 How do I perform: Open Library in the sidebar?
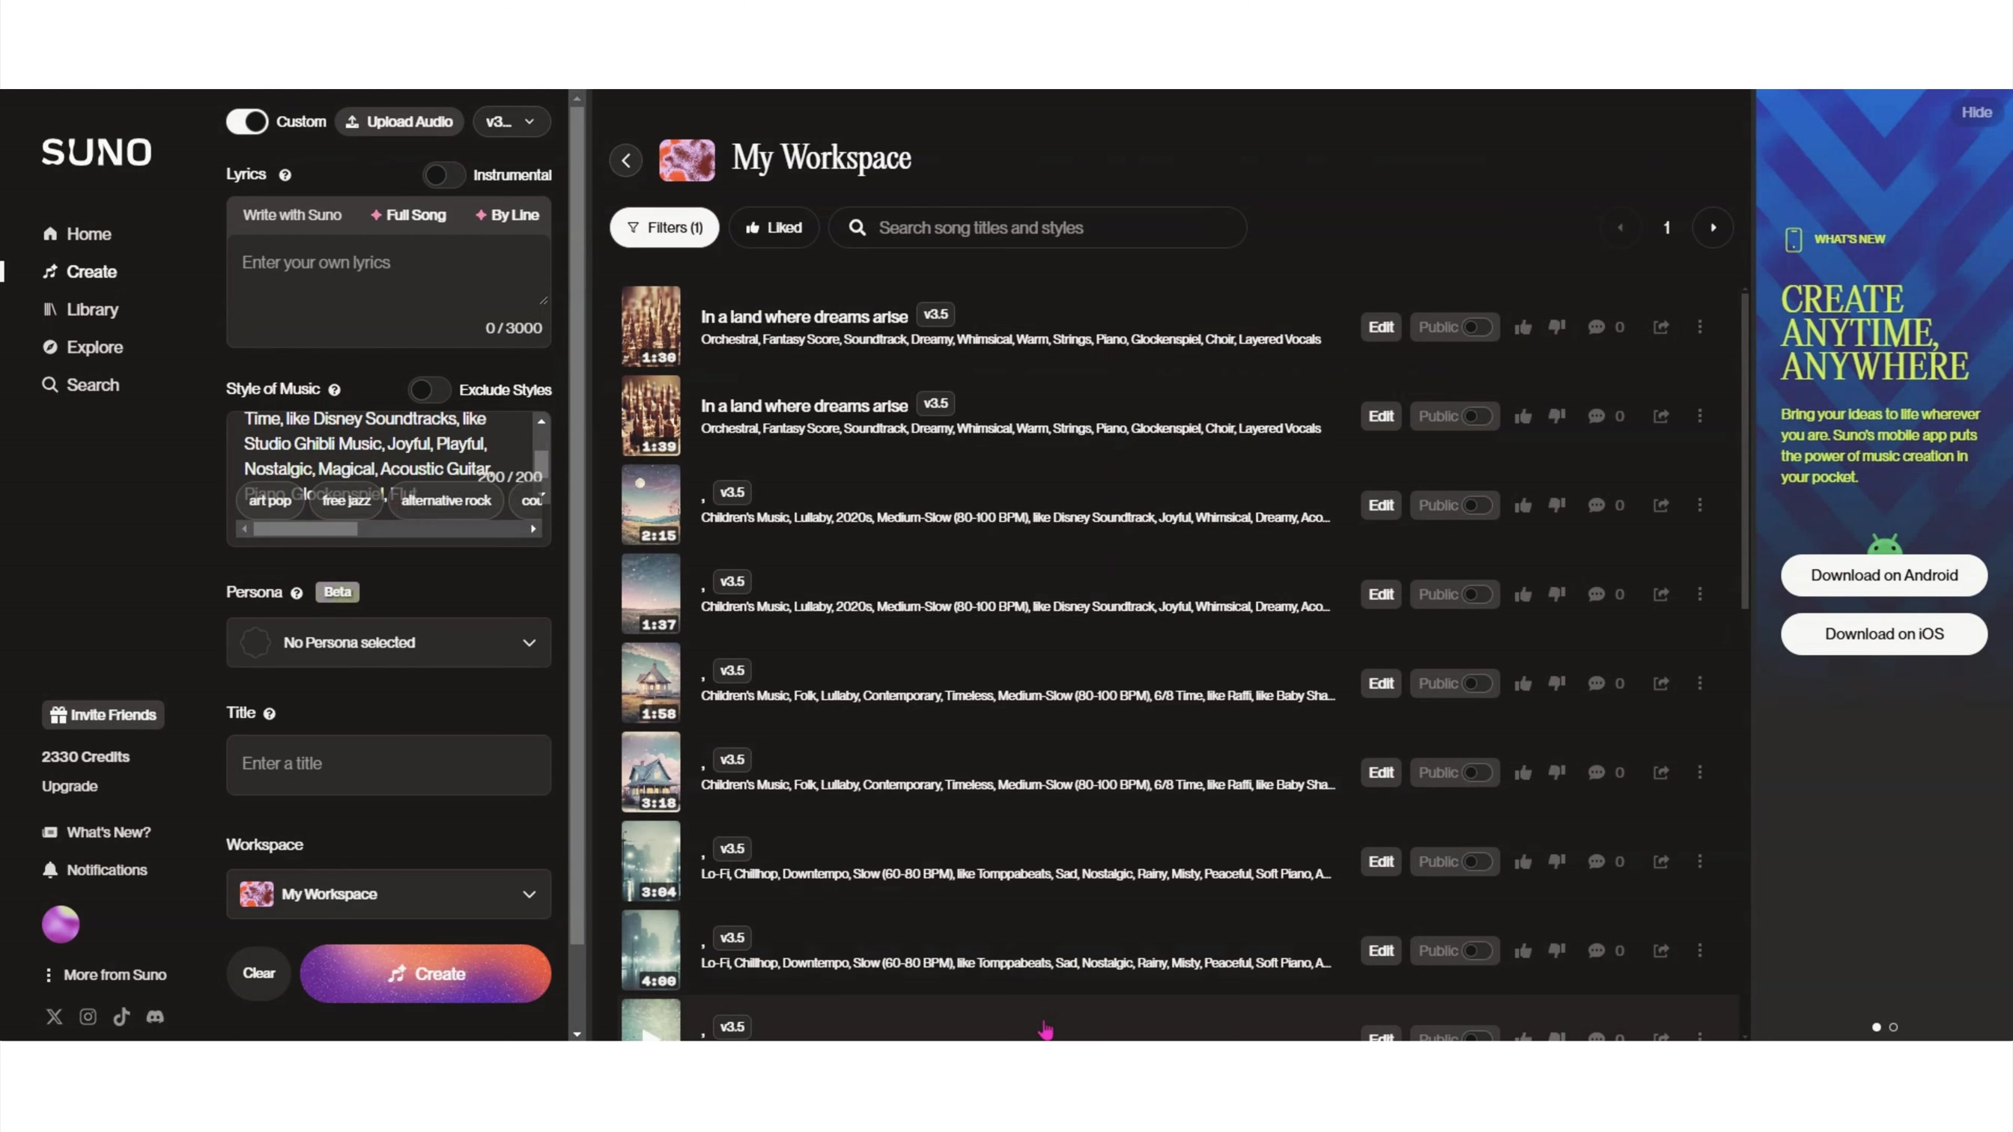coord(82,309)
